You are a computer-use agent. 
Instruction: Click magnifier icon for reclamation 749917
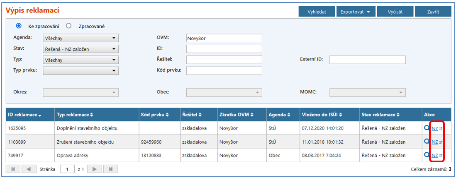click(x=427, y=155)
